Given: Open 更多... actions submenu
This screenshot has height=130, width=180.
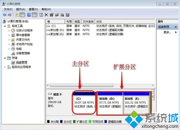Looking at the screenshot, I should click(167, 32).
